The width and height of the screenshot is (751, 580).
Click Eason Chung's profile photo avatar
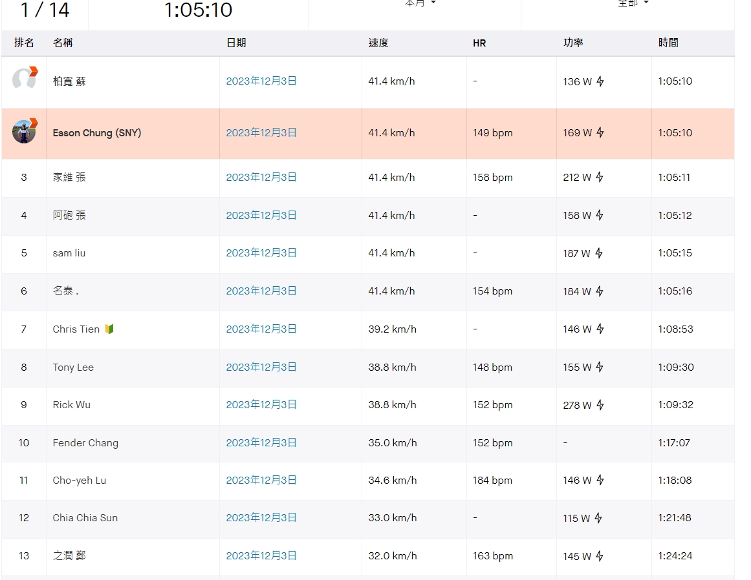[24, 131]
